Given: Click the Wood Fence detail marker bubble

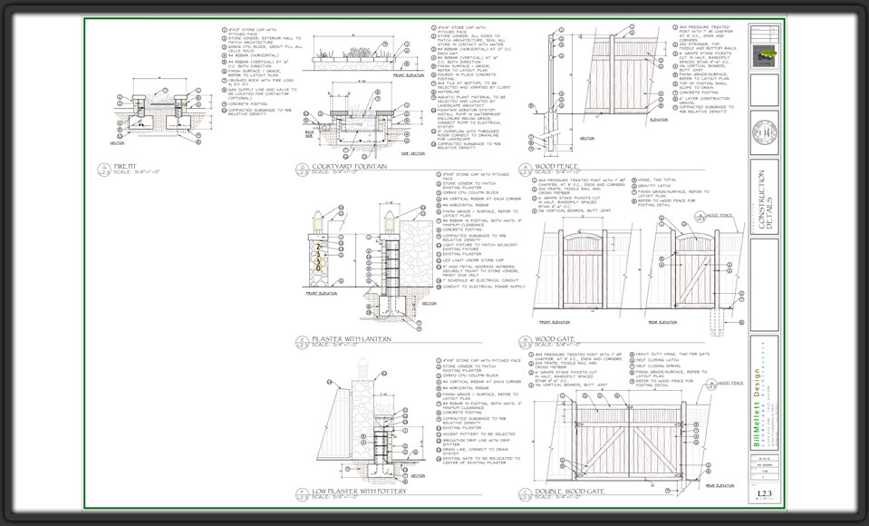Looking at the screenshot, I should pyautogui.click(x=526, y=168).
